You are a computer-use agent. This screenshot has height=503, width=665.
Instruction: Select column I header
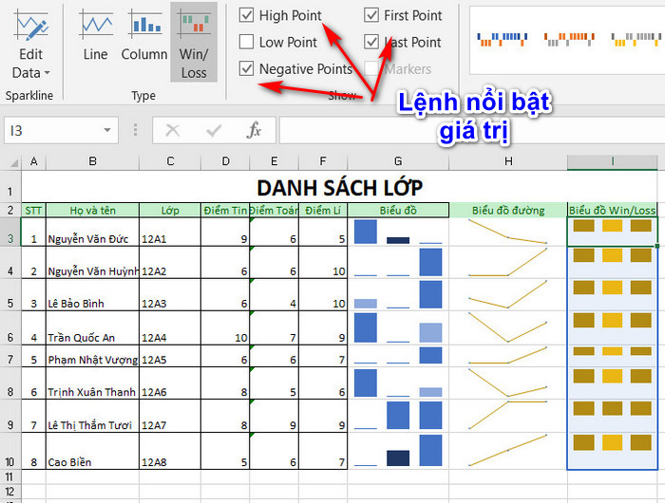(x=613, y=161)
